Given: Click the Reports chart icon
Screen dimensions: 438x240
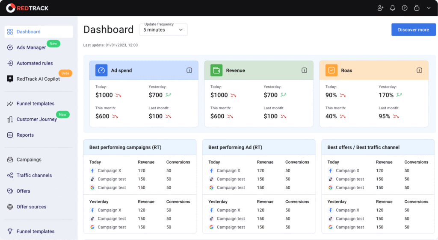Looking at the screenshot, I should [10, 135].
